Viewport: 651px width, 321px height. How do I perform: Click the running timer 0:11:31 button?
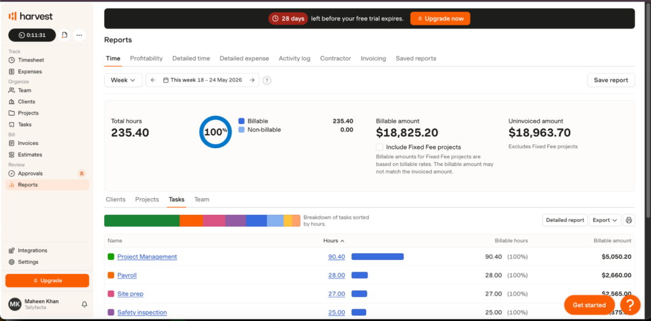coord(32,36)
